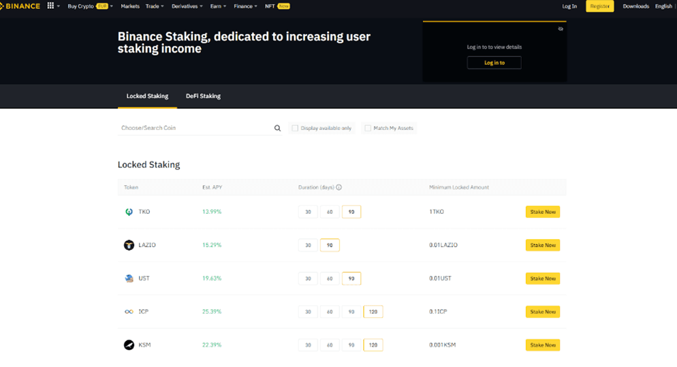Expand the Derivatives dropdown menu
Viewport: 677px width, 367px height.
(187, 6)
